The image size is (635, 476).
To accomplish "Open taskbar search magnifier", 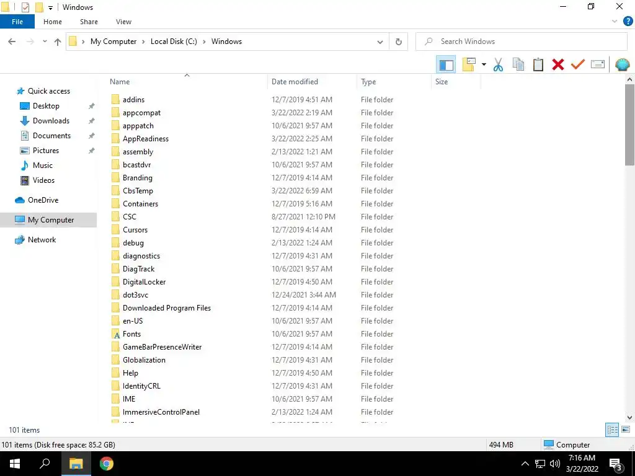I will (45, 464).
